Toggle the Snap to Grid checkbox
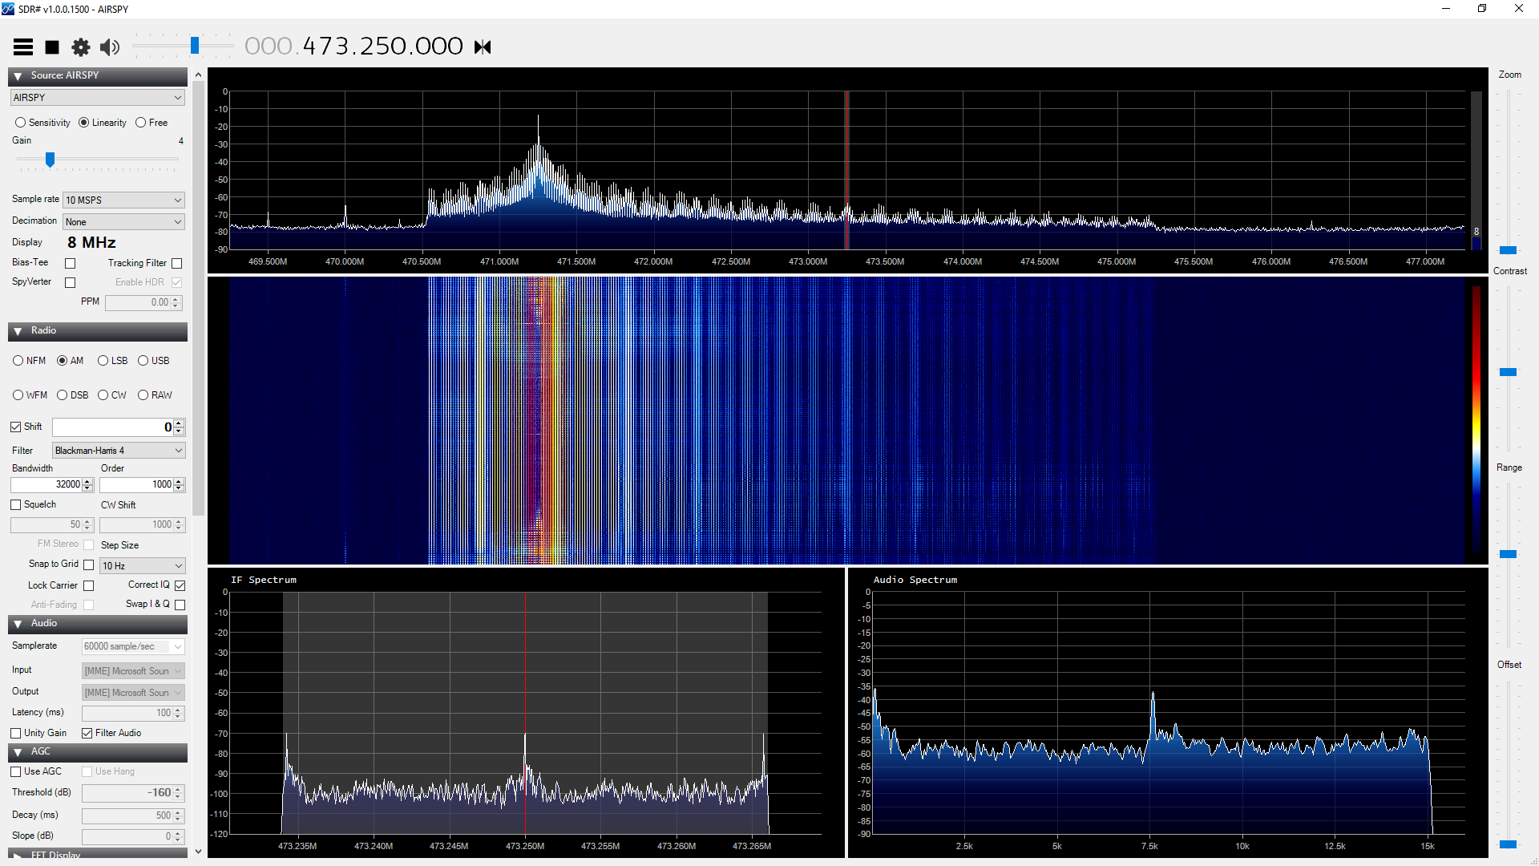The height and width of the screenshot is (866, 1539). (x=89, y=565)
